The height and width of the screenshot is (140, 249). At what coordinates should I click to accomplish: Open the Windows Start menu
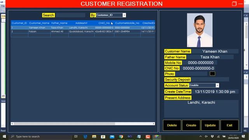(x=4, y=136)
